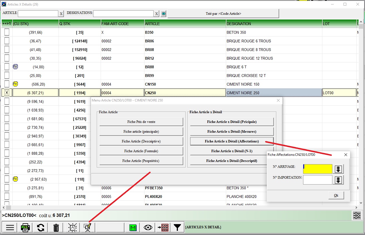Viewport: 365px width, 235px height.
Task: Open Fiche Article (Formule)
Action: point(141,151)
